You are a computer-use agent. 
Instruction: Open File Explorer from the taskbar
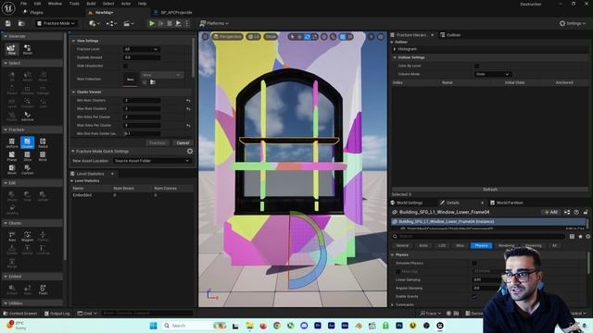[x=249, y=326]
